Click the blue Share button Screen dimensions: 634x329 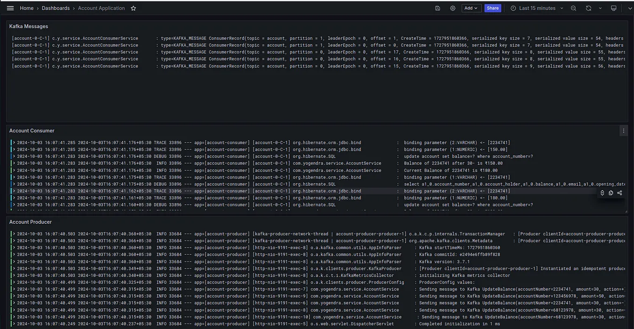click(493, 8)
